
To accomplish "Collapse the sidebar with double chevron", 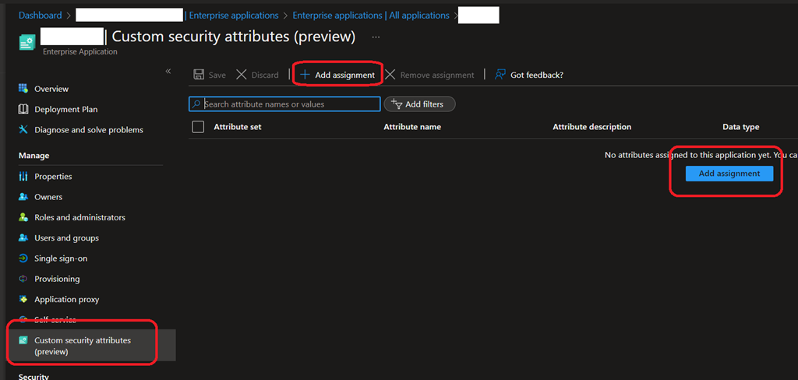I will coord(168,72).
